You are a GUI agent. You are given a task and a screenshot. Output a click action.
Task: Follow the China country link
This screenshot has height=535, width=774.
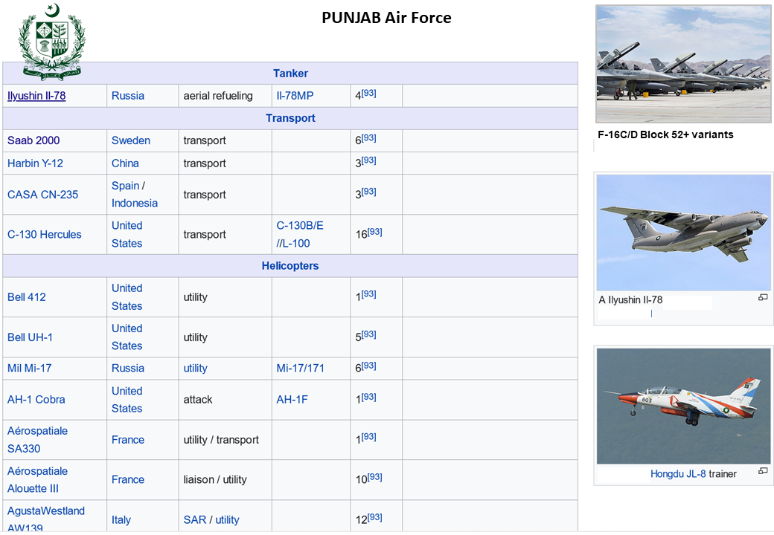tap(125, 163)
